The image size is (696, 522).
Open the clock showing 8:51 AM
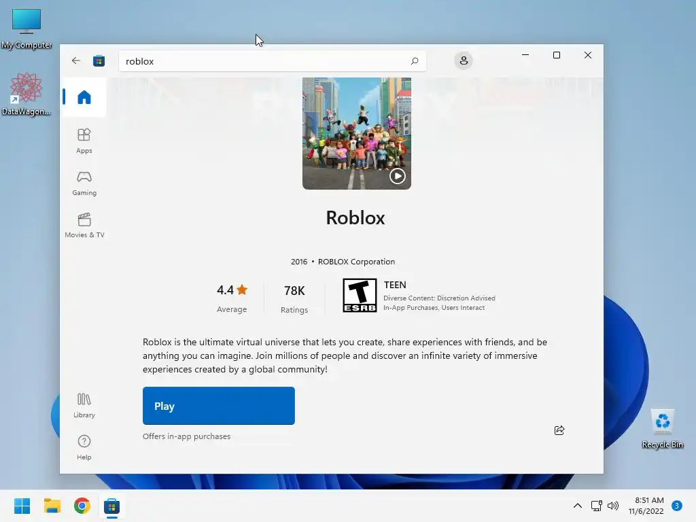pos(646,506)
